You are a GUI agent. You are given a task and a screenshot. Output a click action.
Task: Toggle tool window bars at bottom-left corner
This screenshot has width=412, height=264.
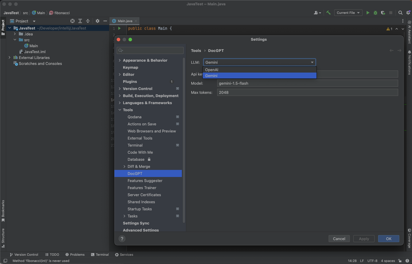[x=5, y=261]
